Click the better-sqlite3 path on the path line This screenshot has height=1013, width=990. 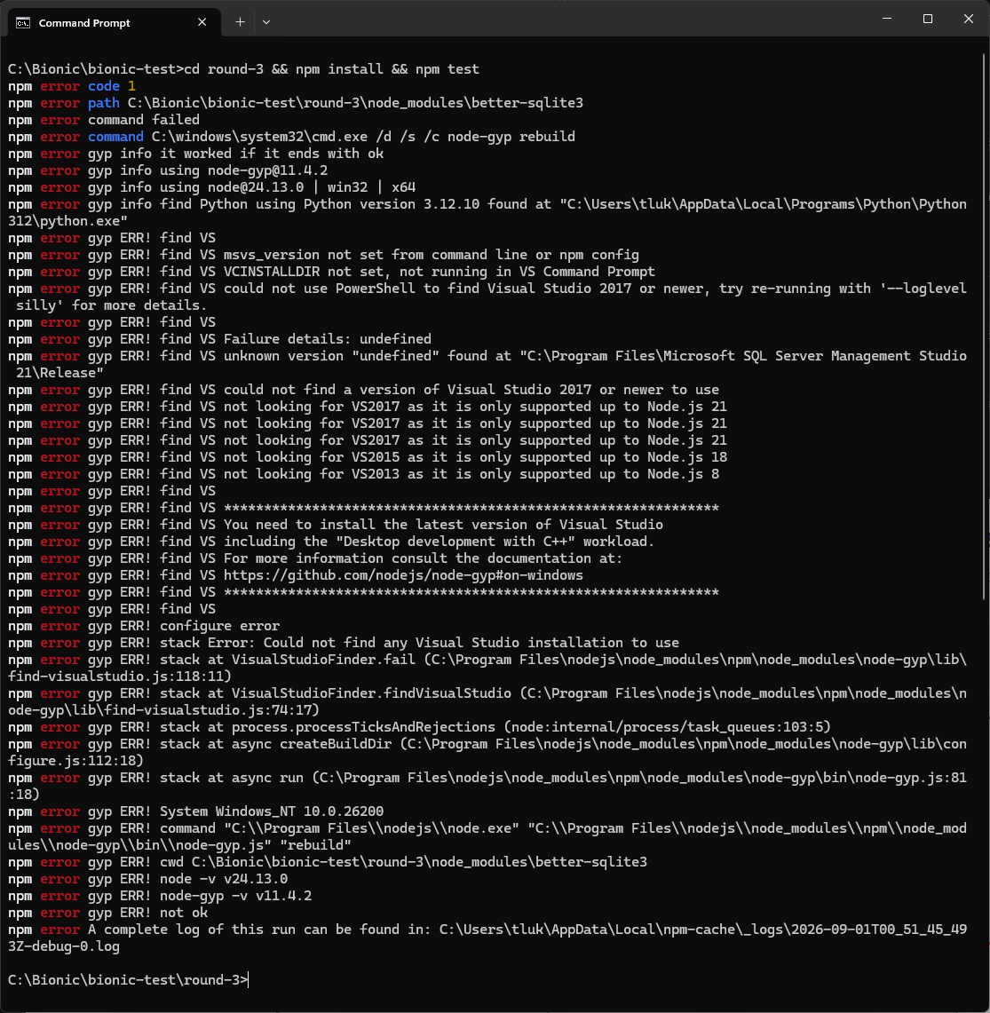coord(355,103)
